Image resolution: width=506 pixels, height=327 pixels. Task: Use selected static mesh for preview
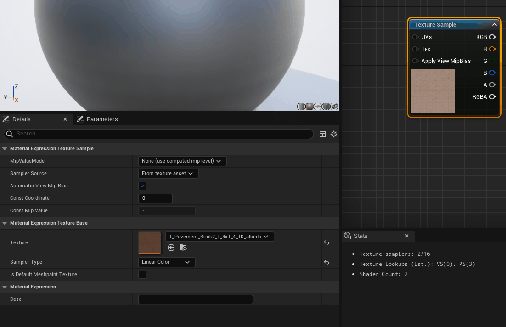point(335,107)
